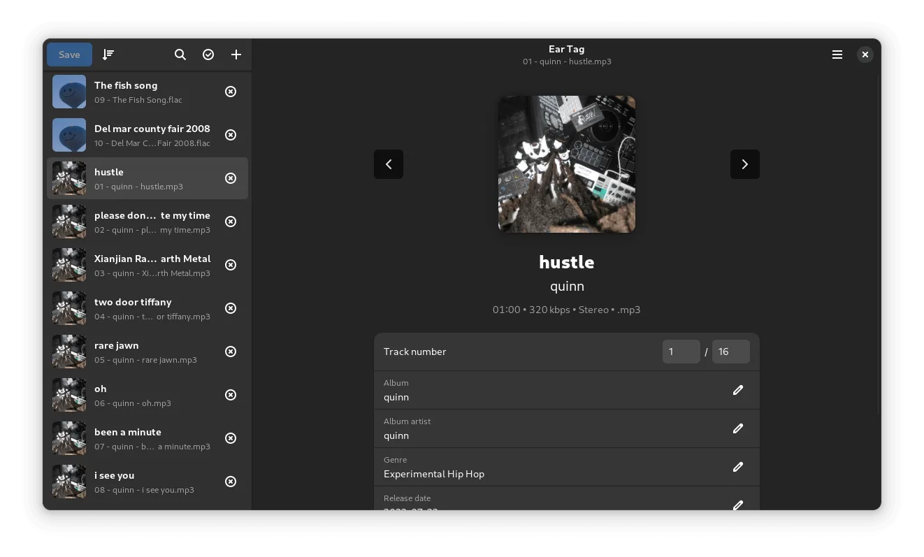Click the search magnifier icon
The width and height of the screenshot is (924, 557).
tap(180, 55)
